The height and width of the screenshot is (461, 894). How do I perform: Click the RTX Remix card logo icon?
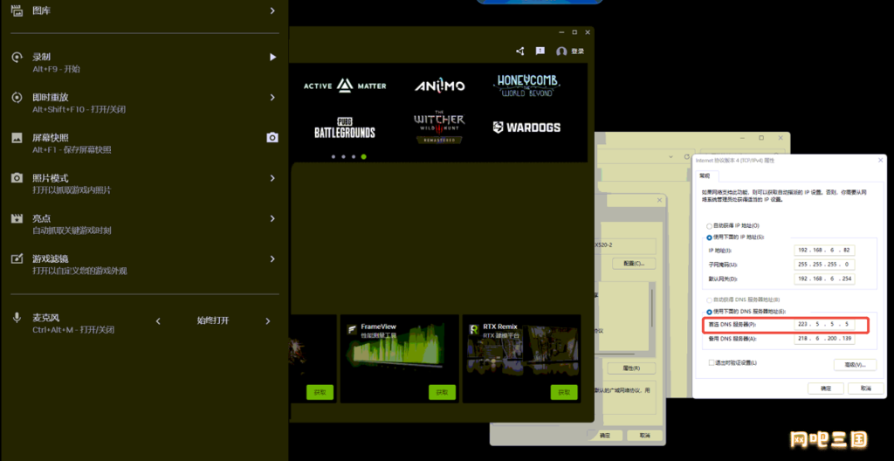pyautogui.click(x=474, y=330)
